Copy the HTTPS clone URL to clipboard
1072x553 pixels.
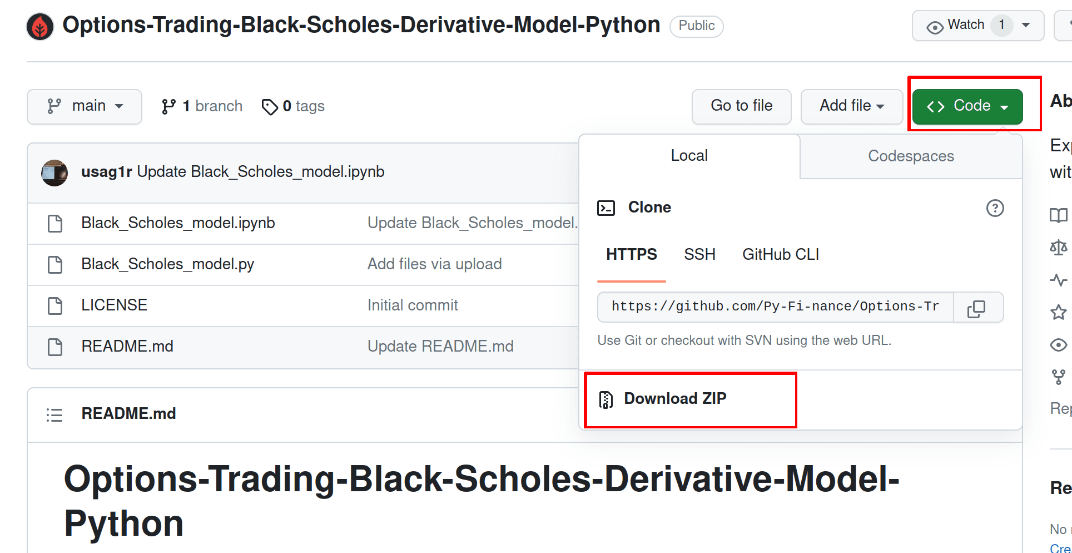[977, 308]
